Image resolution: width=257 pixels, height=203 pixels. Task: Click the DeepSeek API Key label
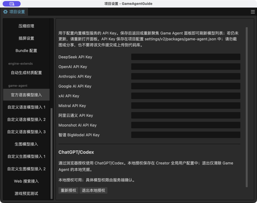[x=75, y=57]
